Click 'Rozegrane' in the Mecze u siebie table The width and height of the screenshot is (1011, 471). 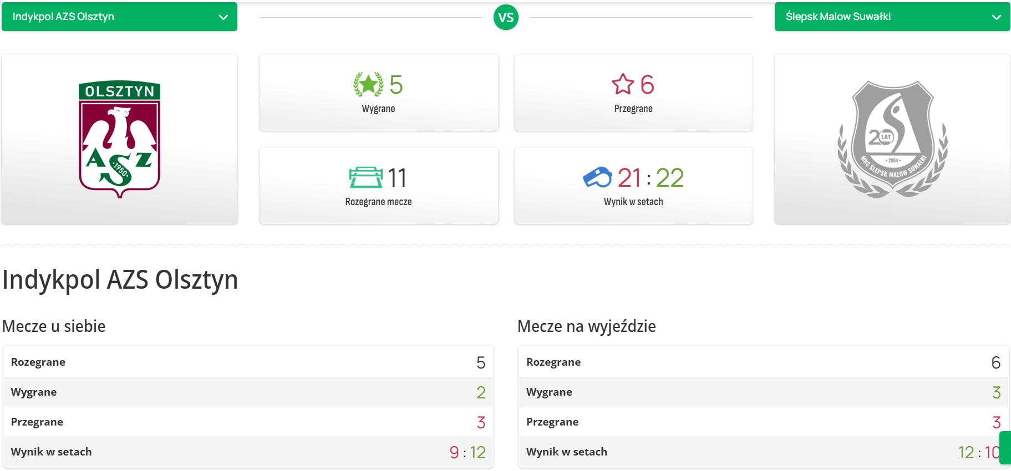point(38,362)
